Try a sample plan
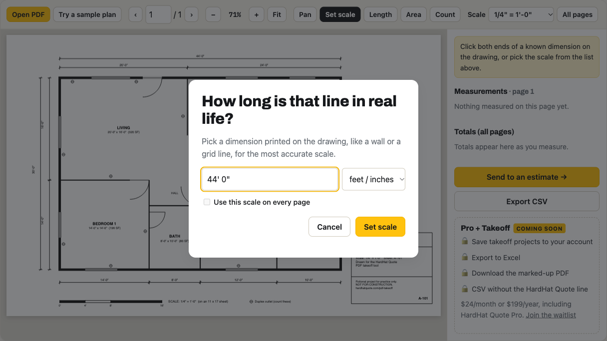Image resolution: width=607 pixels, height=341 pixels. pyautogui.click(x=87, y=14)
